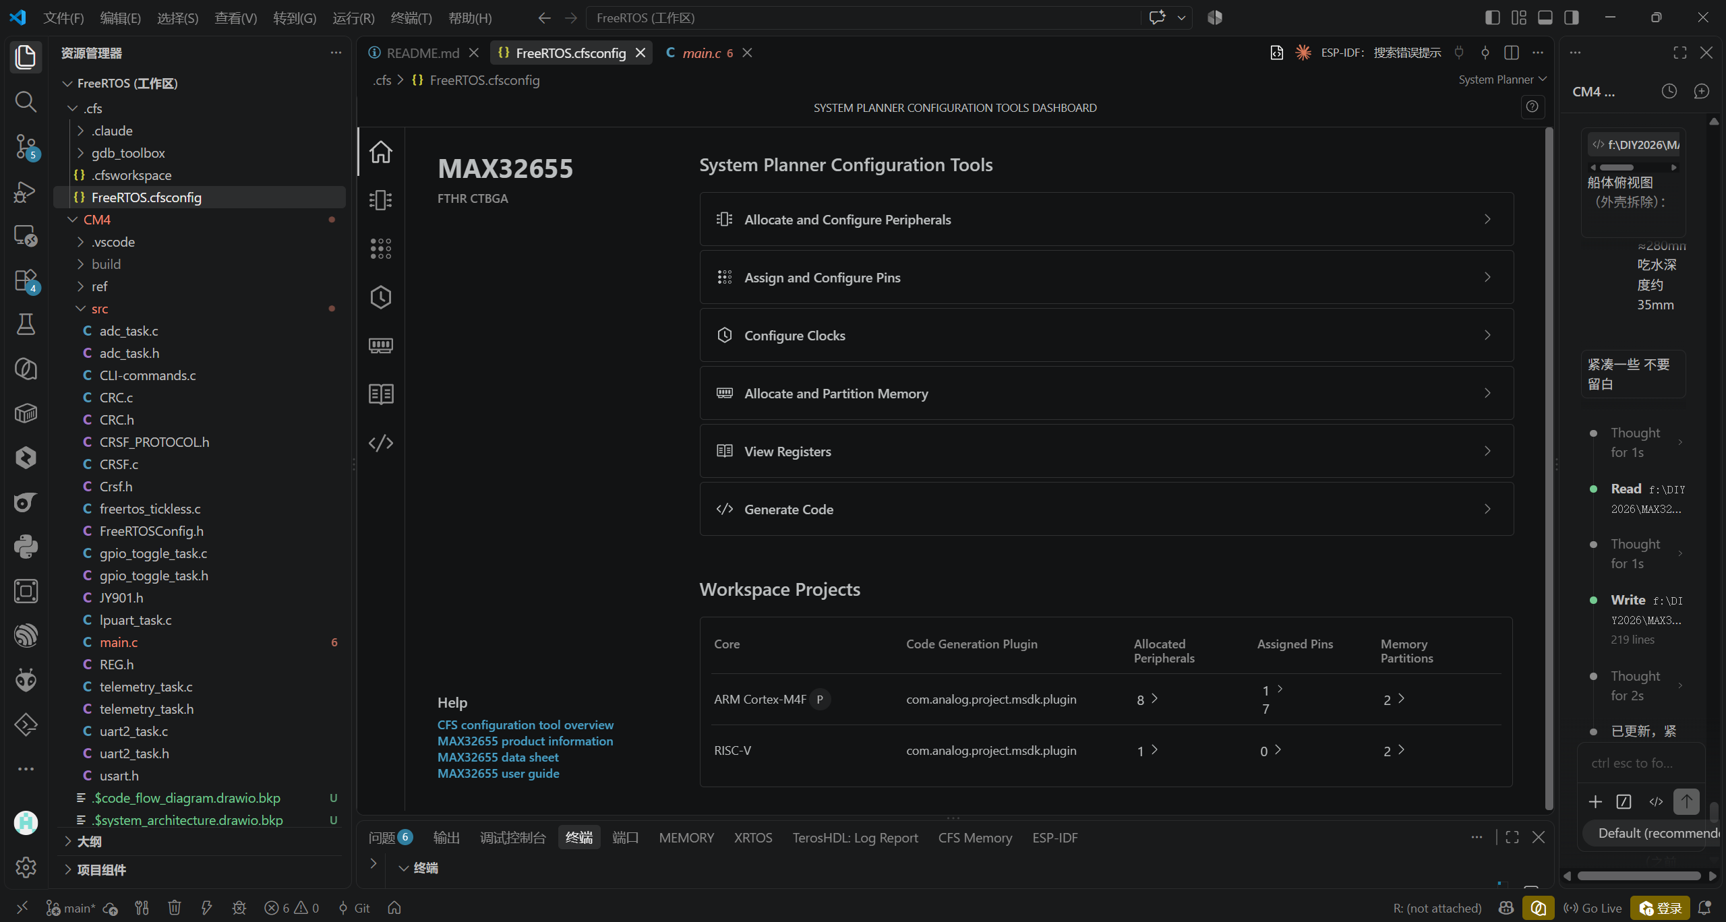Open Memory partition tool in planner sidebar
Screen dimensions: 1726x922
(x=381, y=346)
